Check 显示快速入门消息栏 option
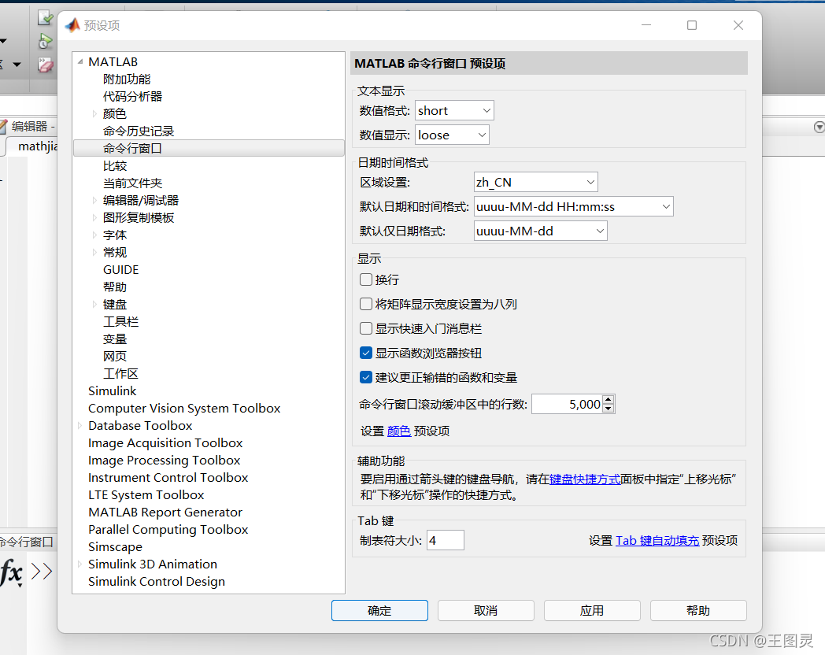Screen dimensions: 825x655 [366, 328]
